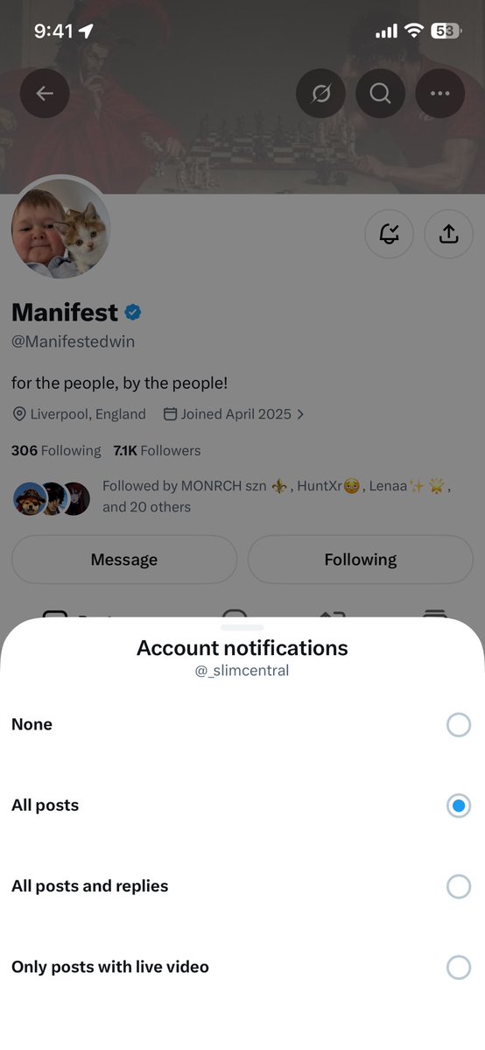
Task: Open the 7.1K Followers list
Action: coord(157,451)
